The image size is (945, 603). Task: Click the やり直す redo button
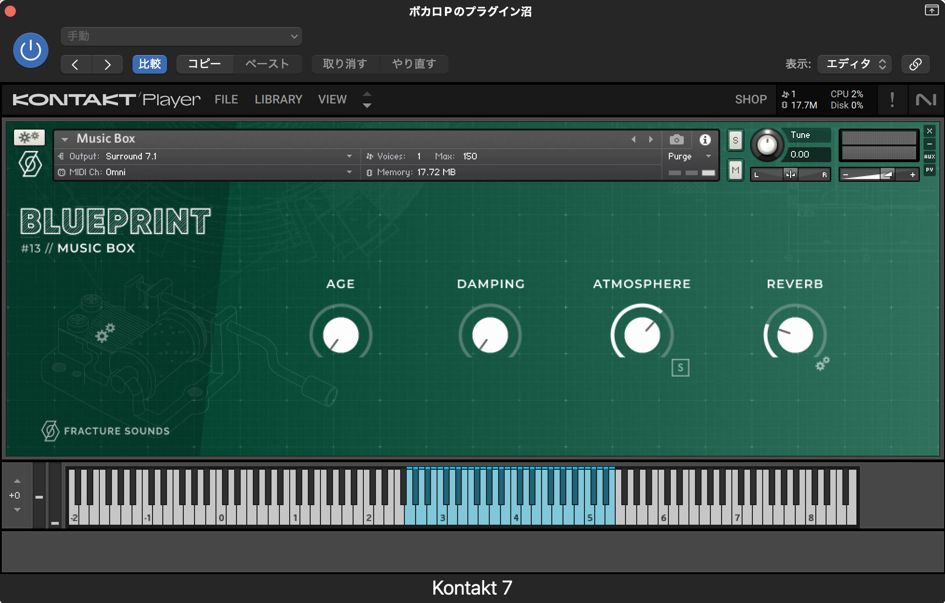click(414, 64)
